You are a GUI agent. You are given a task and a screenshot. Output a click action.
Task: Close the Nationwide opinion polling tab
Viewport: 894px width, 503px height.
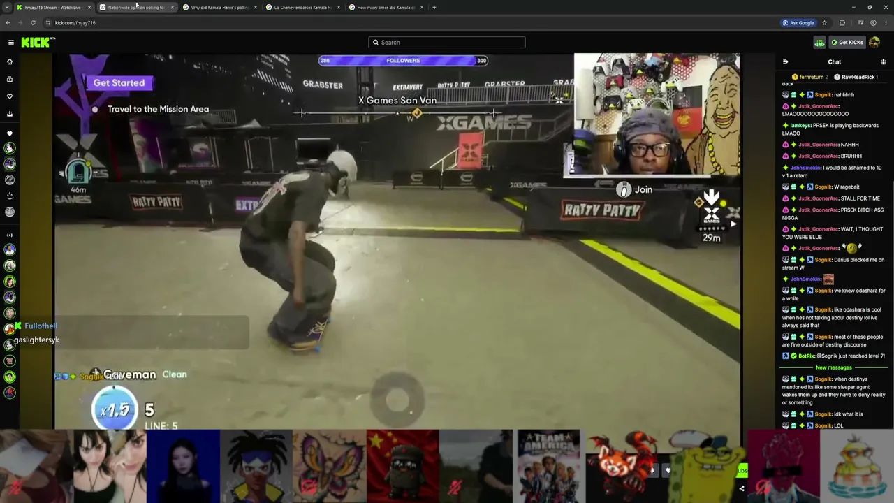(x=172, y=8)
